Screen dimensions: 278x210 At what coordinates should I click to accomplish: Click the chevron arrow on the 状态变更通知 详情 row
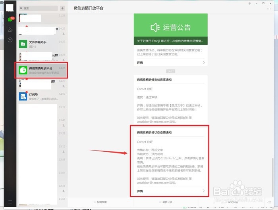[x=204, y=191]
